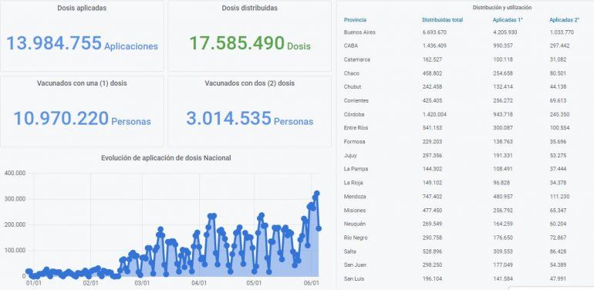Select the Chubut row name
Image resolution: width=594 pixels, height=290 pixels.
click(353, 86)
